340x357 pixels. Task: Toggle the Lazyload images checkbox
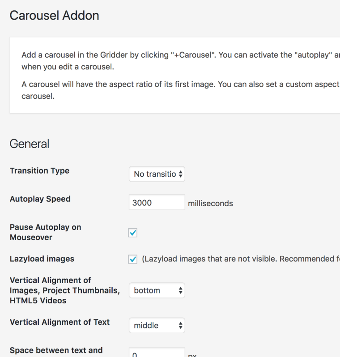tap(133, 259)
